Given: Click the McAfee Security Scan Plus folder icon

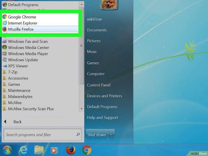Looking at the screenshot, I should click(4, 109).
